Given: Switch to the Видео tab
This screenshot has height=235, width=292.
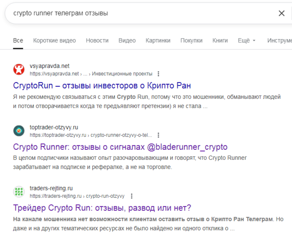Looking at the screenshot, I should [127, 40].
